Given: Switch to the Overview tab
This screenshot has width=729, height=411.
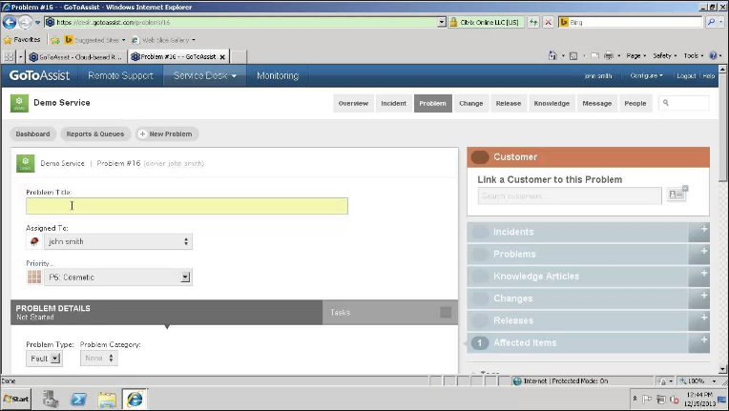Looking at the screenshot, I should (x=353, y=104).
